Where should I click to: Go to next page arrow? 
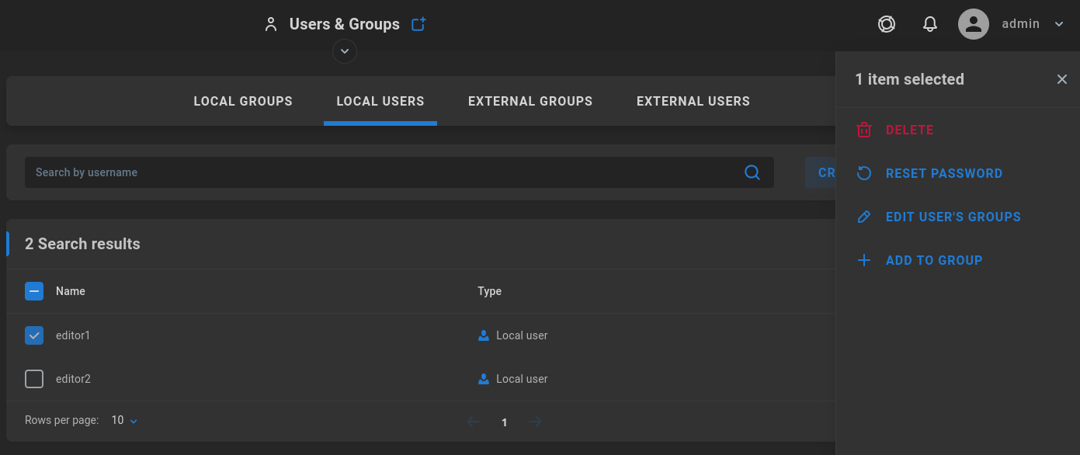coord(535,422)
